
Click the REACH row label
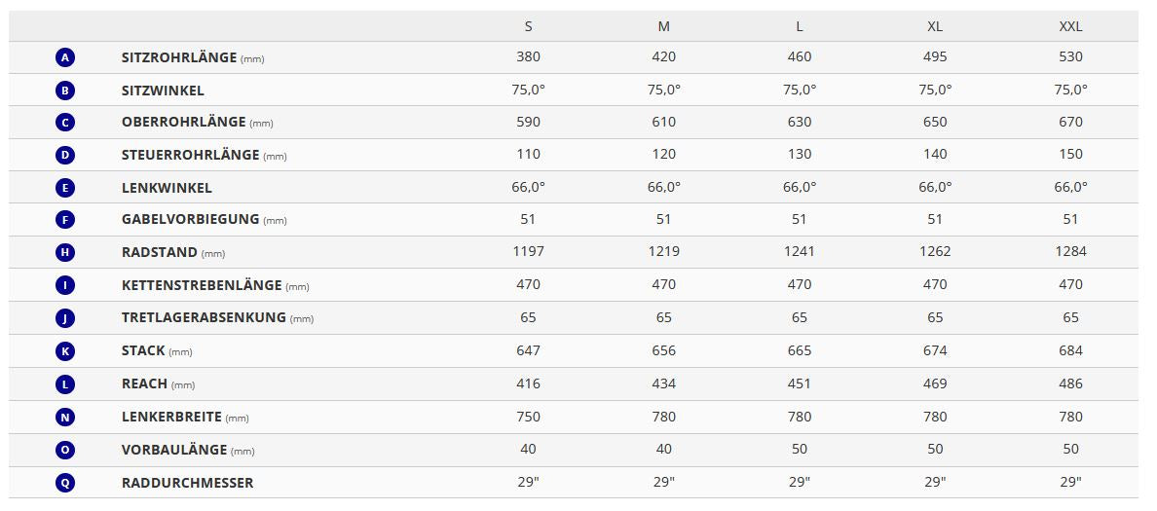144,384
